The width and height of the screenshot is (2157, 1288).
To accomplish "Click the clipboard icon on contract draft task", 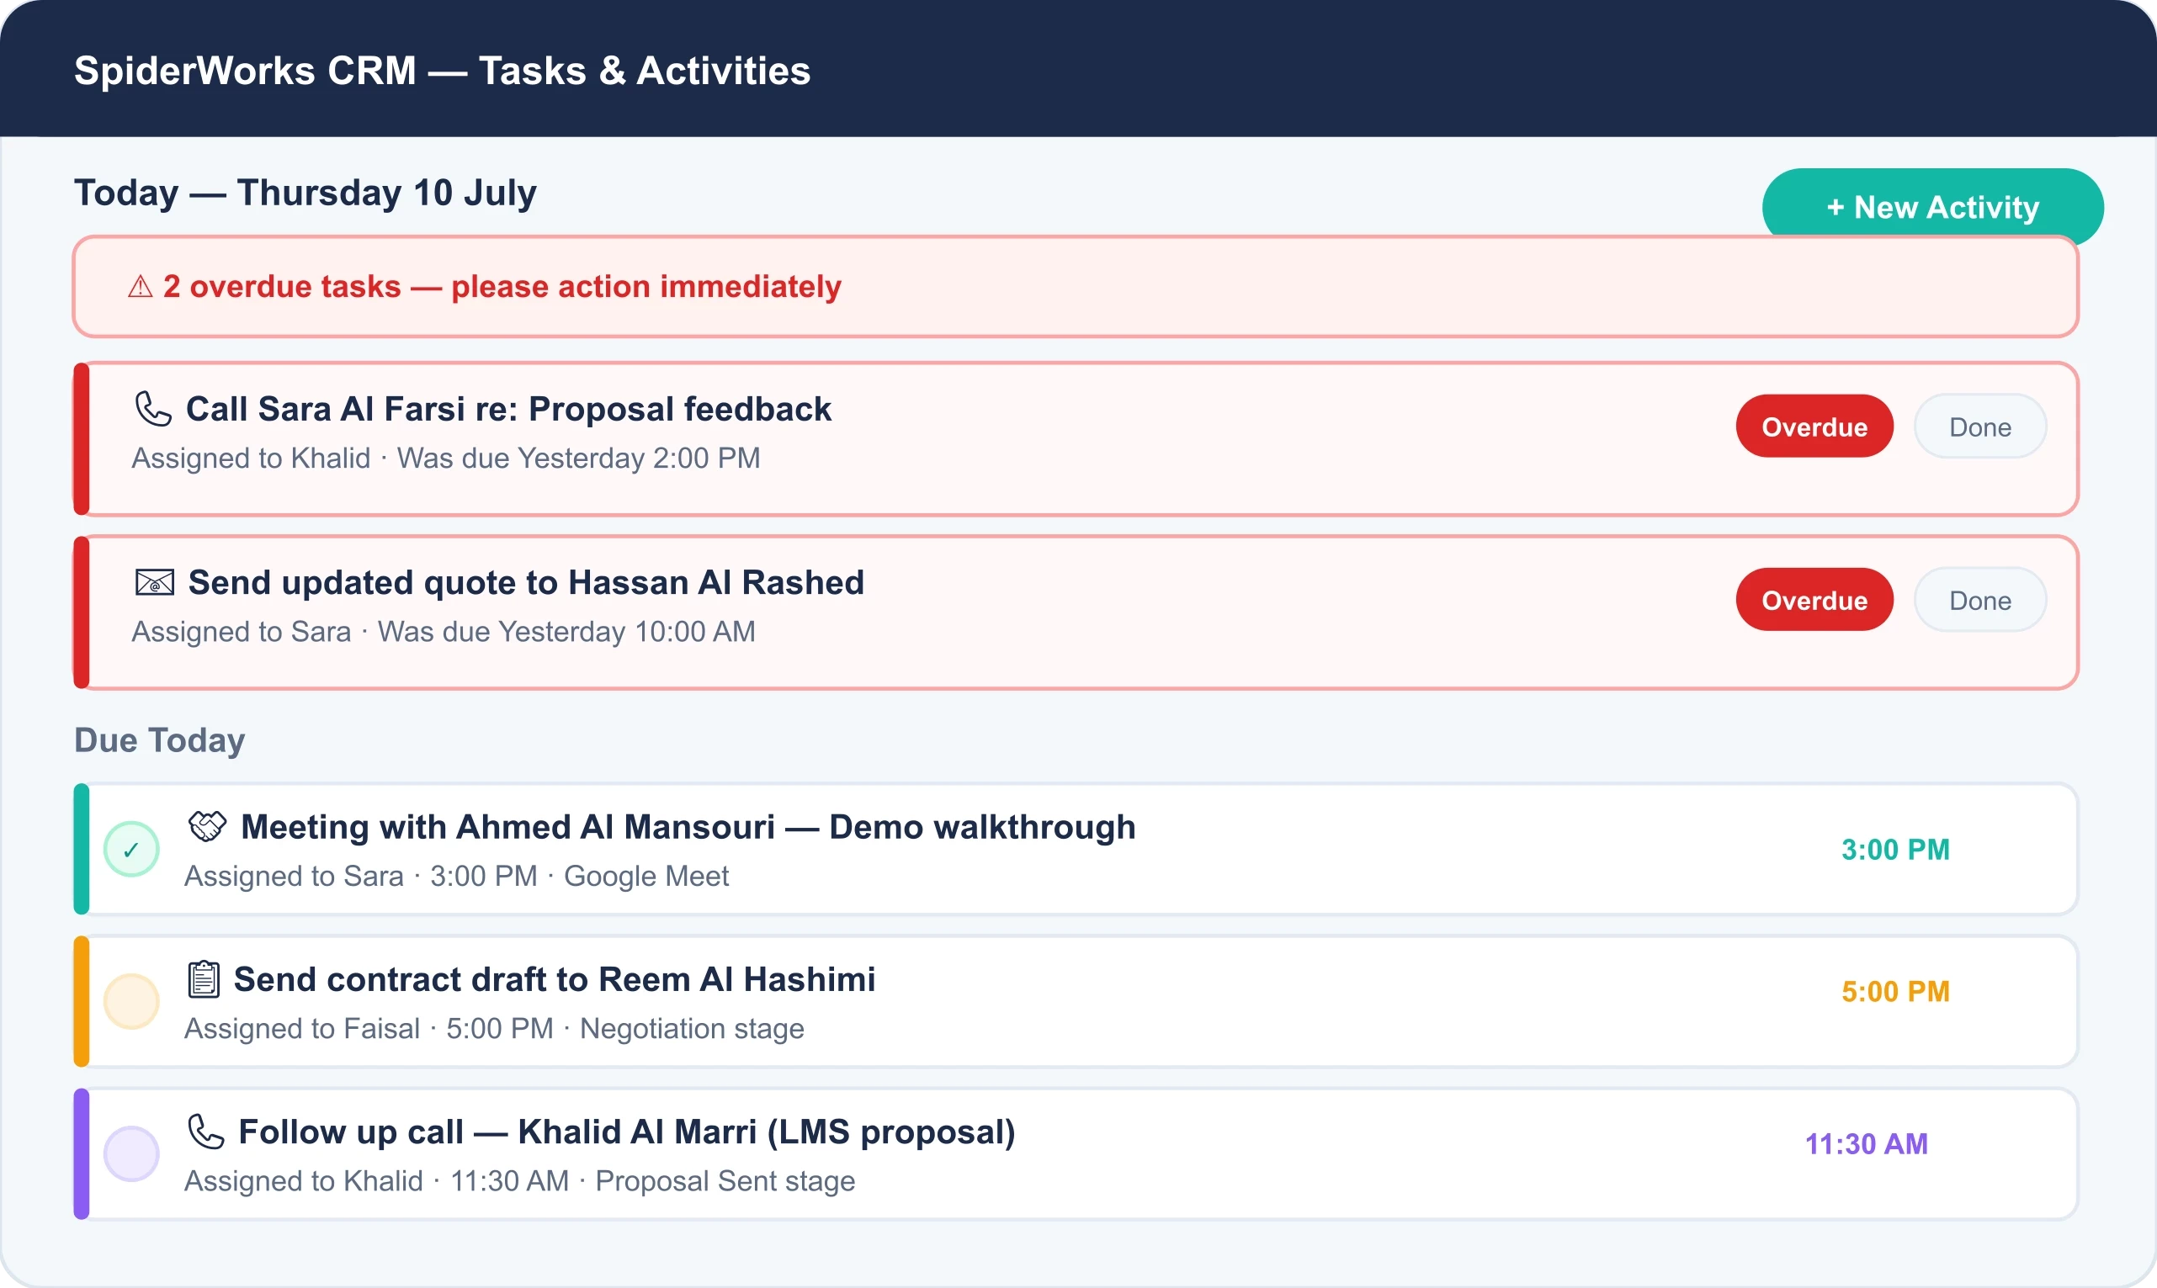I will tap(204, 979).
